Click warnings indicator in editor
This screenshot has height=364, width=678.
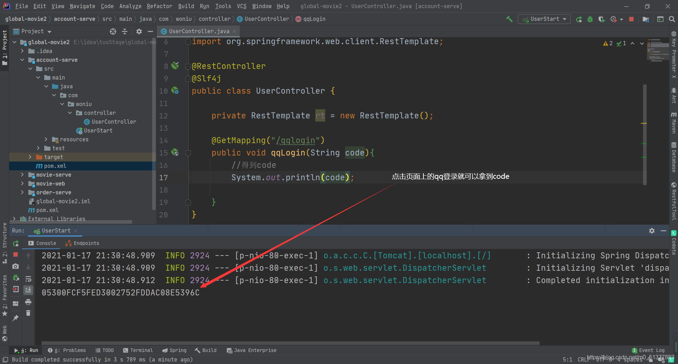tap(608, 43)
